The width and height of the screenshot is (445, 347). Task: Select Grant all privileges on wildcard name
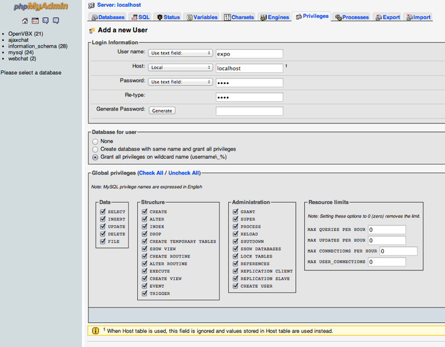(x=95, y=157)
